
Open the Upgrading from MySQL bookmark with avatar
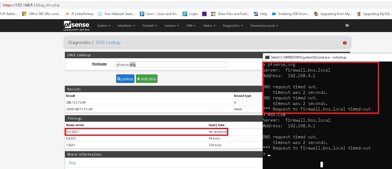pos(333,14)
